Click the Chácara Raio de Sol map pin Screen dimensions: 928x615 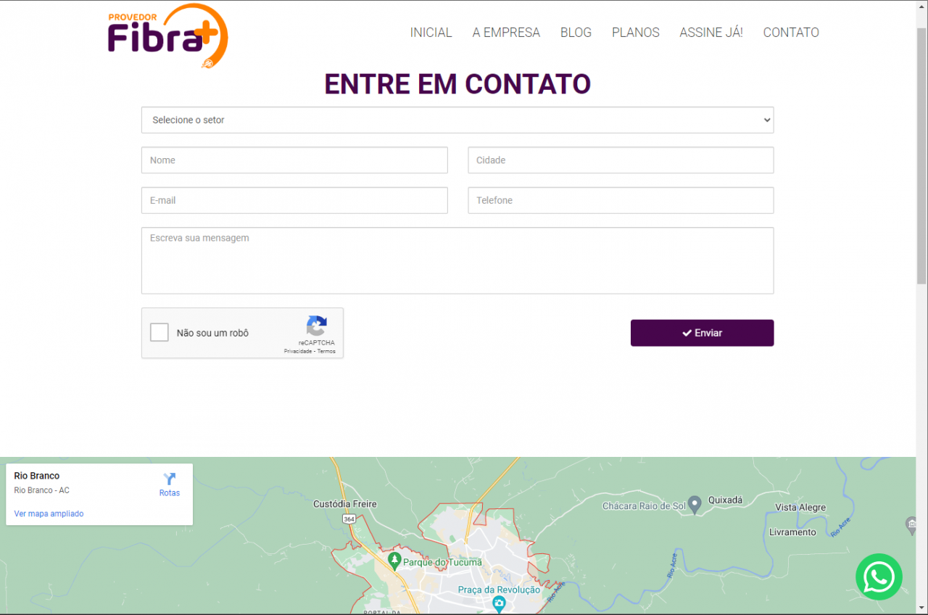pyautogui.click(x=694, y=503)
